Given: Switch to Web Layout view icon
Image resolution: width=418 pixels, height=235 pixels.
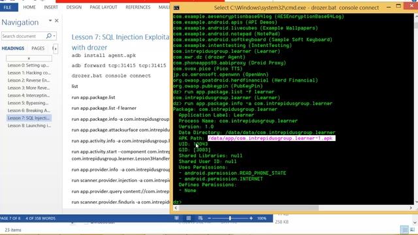Looking at the screenshot, I should (201, 218).
